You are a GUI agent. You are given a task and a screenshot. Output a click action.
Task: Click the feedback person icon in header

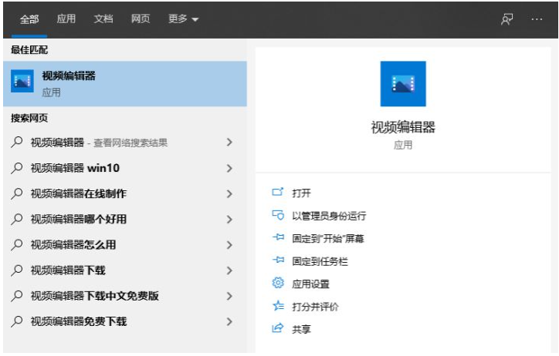pyautogui.click(x=506, y=19)
